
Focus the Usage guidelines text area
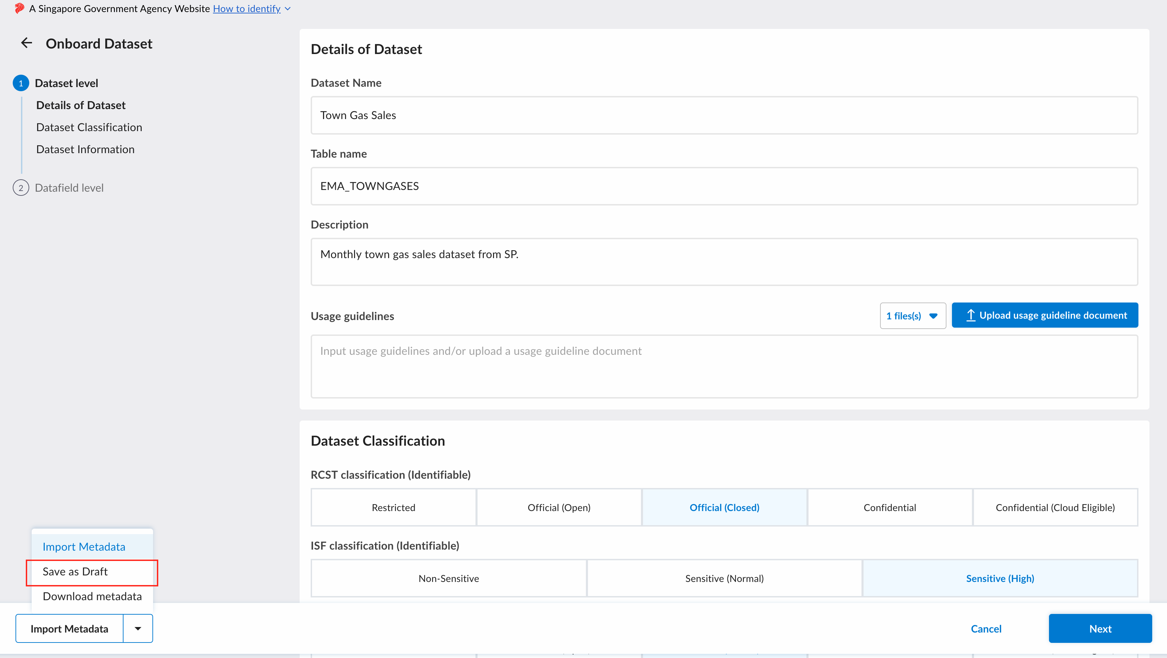(724, 366)
